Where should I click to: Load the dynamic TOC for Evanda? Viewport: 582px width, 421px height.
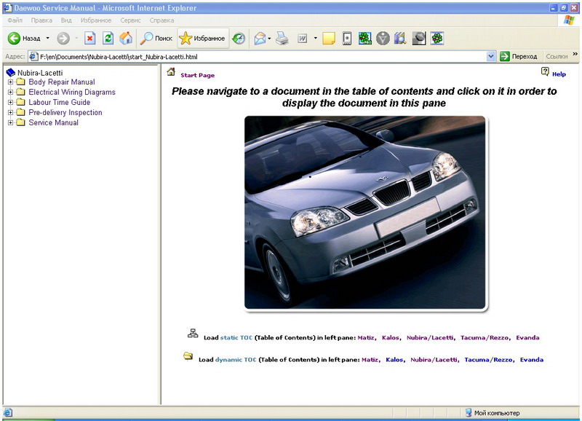pos(532,359)
